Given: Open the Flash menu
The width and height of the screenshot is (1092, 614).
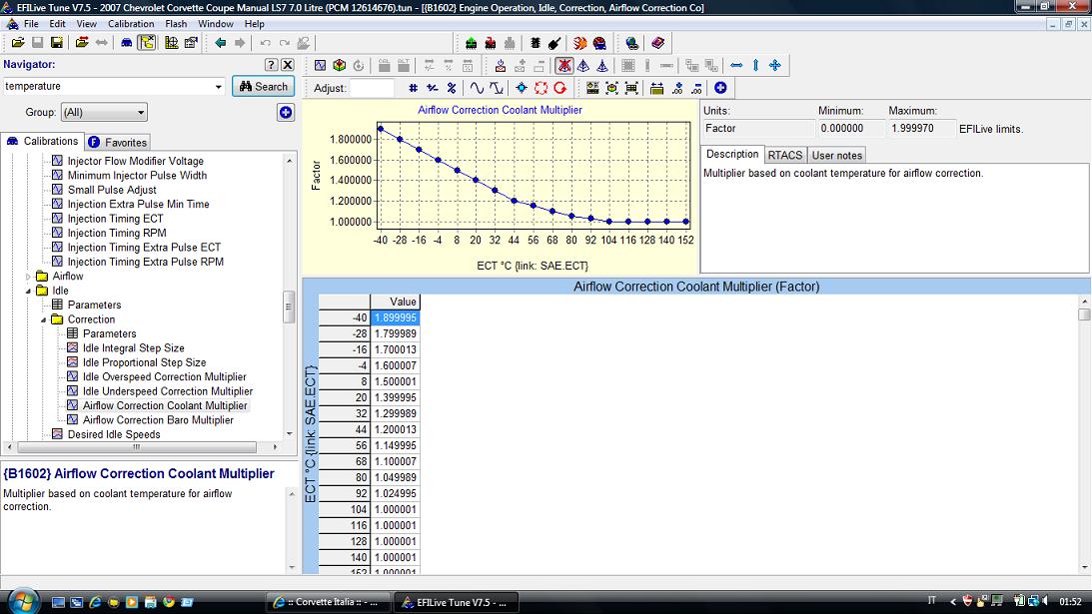Looking at the screenshot, I should click(176, 24).
